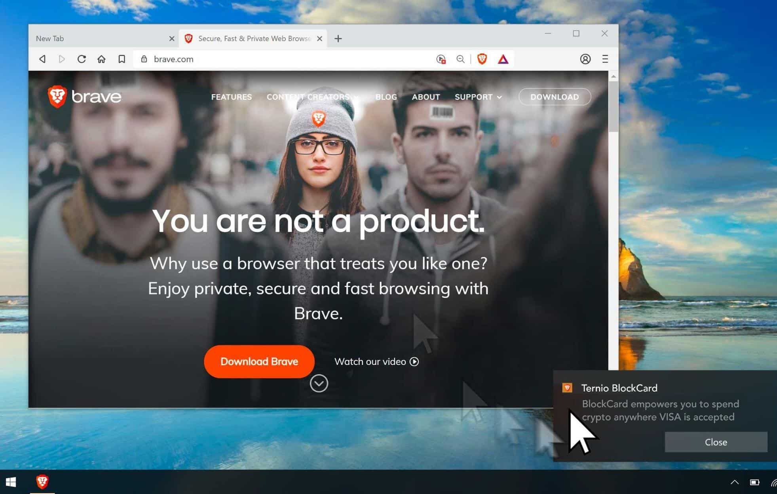Click the circular down-chevron scroll indicator
The height and width of the screenshot is (494, 777).
[x=319, y=384]
